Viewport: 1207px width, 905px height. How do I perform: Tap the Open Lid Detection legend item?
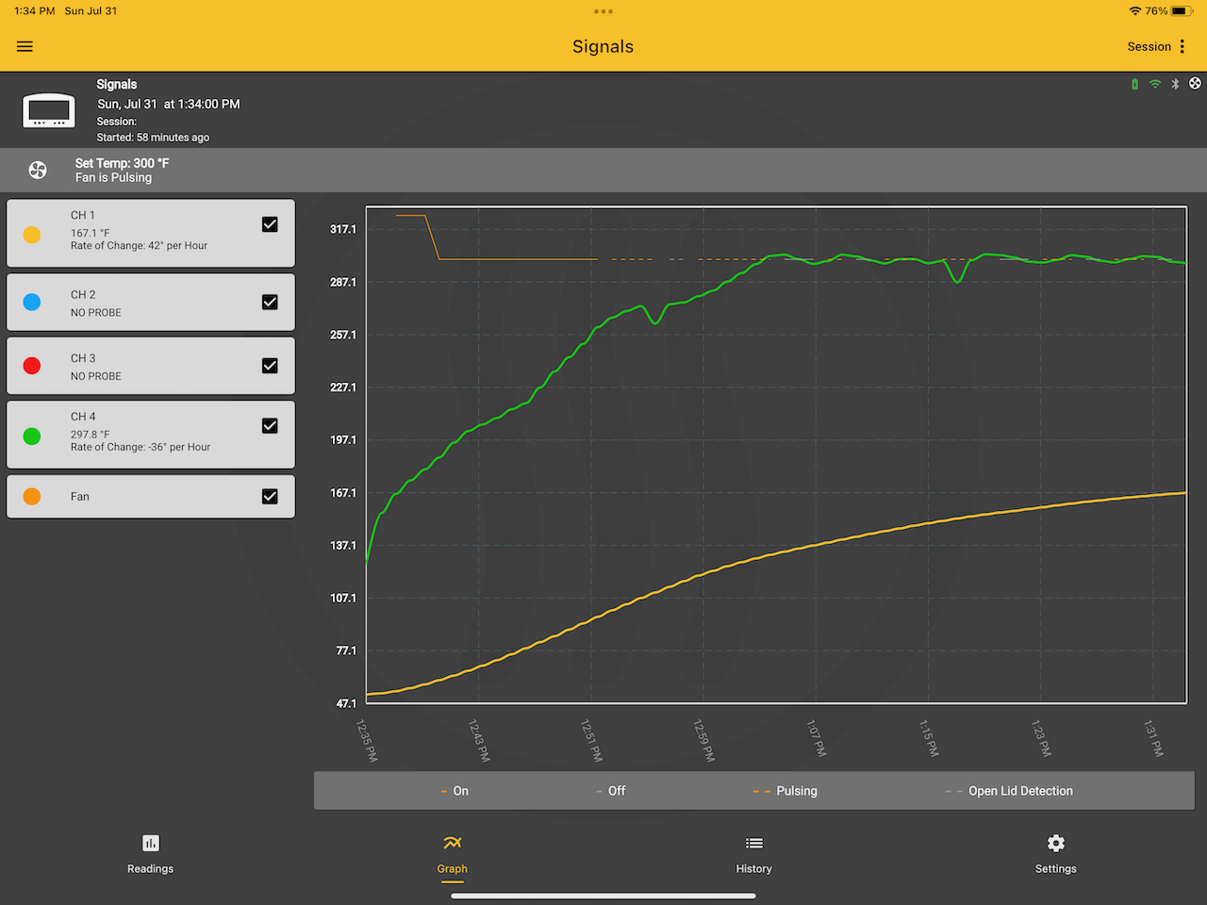point(1009,791)
